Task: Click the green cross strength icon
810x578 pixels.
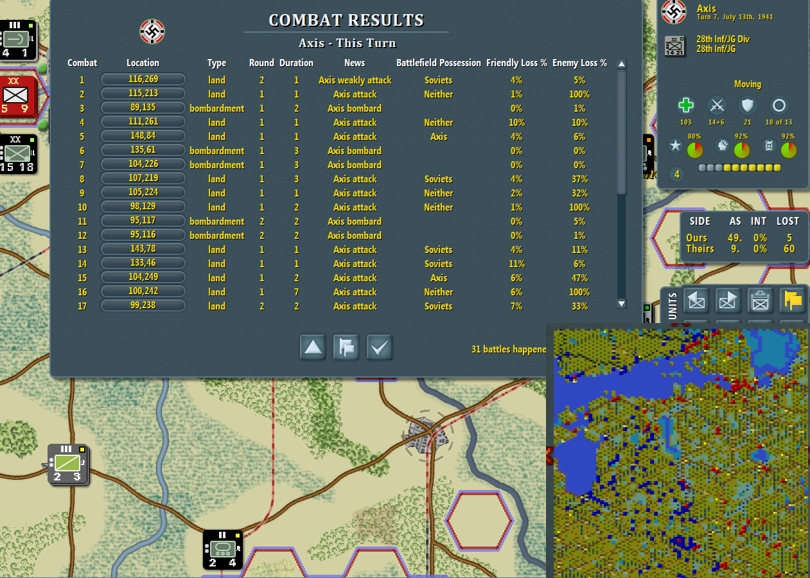Action: click(686, 105)
